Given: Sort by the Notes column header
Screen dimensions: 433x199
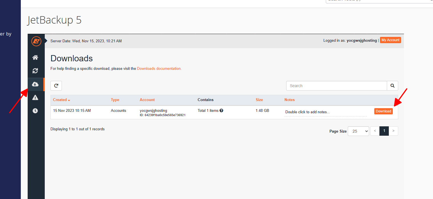Looking at the screenshot, I should [x=290, y=100].
